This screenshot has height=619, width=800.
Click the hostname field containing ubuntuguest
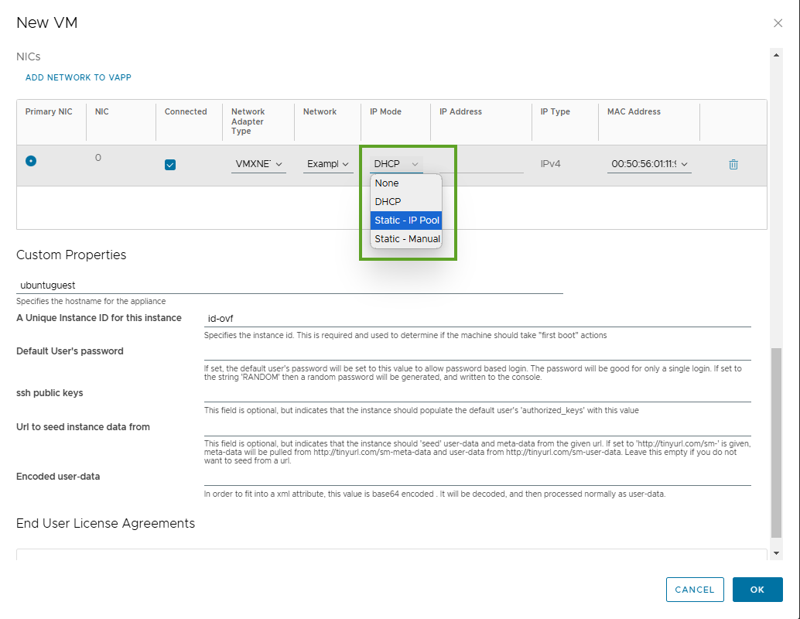point(289,286)
